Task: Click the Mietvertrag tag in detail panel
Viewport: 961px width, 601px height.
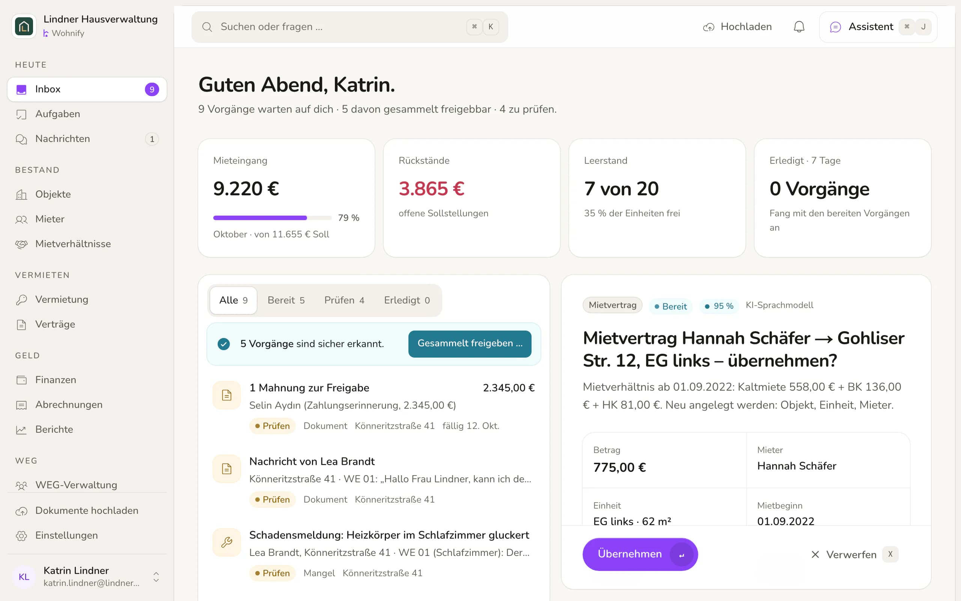Action: (x=612, y=305)
